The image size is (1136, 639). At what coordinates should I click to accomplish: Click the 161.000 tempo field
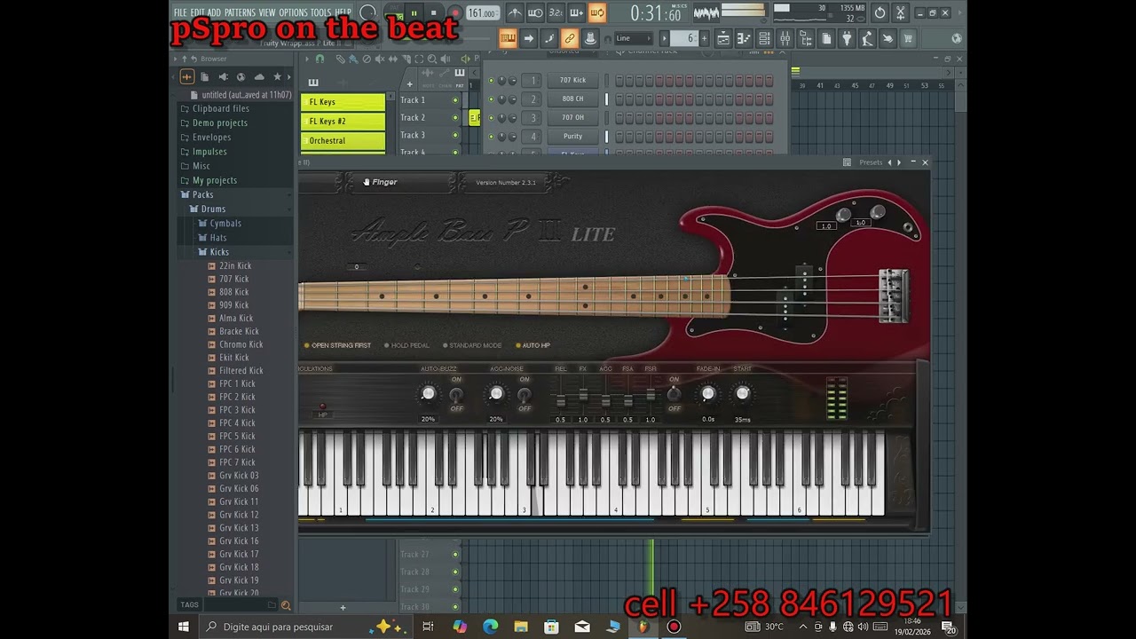click(483, 13)
